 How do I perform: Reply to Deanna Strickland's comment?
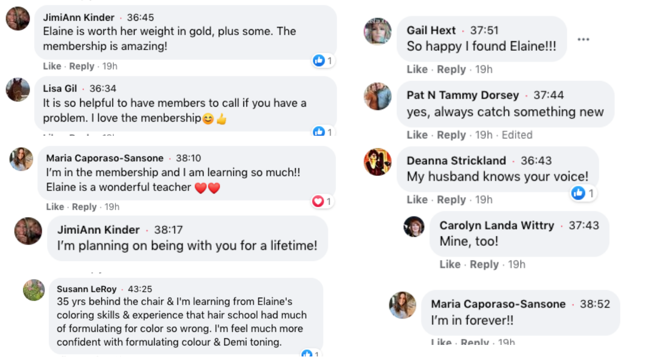(451, 200)
